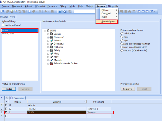This screenshot has height=121, width=162.
Task: Click the printer icon in toolbar
Action: [x=12, y=11]
